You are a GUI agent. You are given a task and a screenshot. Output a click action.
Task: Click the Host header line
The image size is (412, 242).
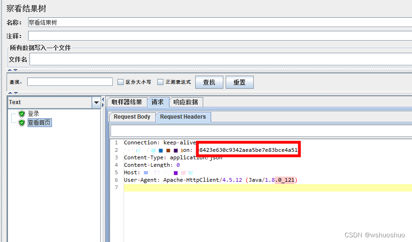pyautogui.click(x=159, y=172)
